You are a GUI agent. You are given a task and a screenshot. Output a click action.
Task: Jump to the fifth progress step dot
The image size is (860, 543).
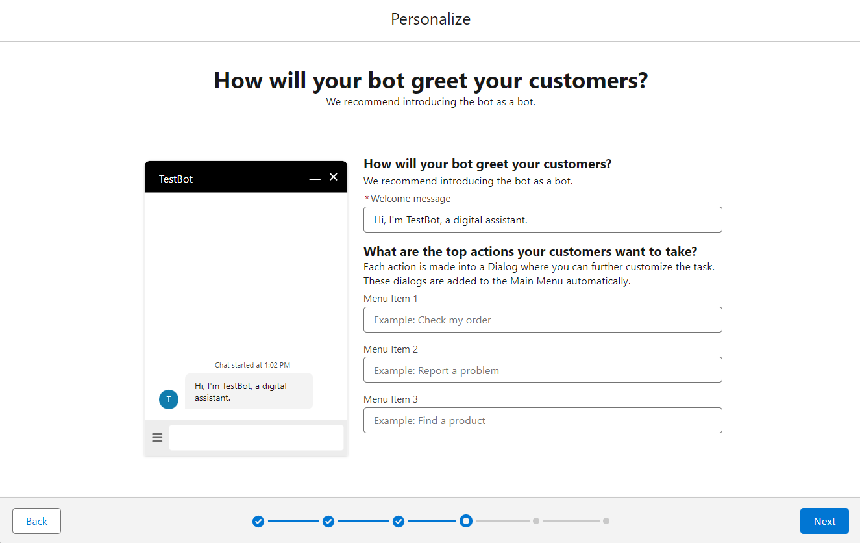click(536, 521)
